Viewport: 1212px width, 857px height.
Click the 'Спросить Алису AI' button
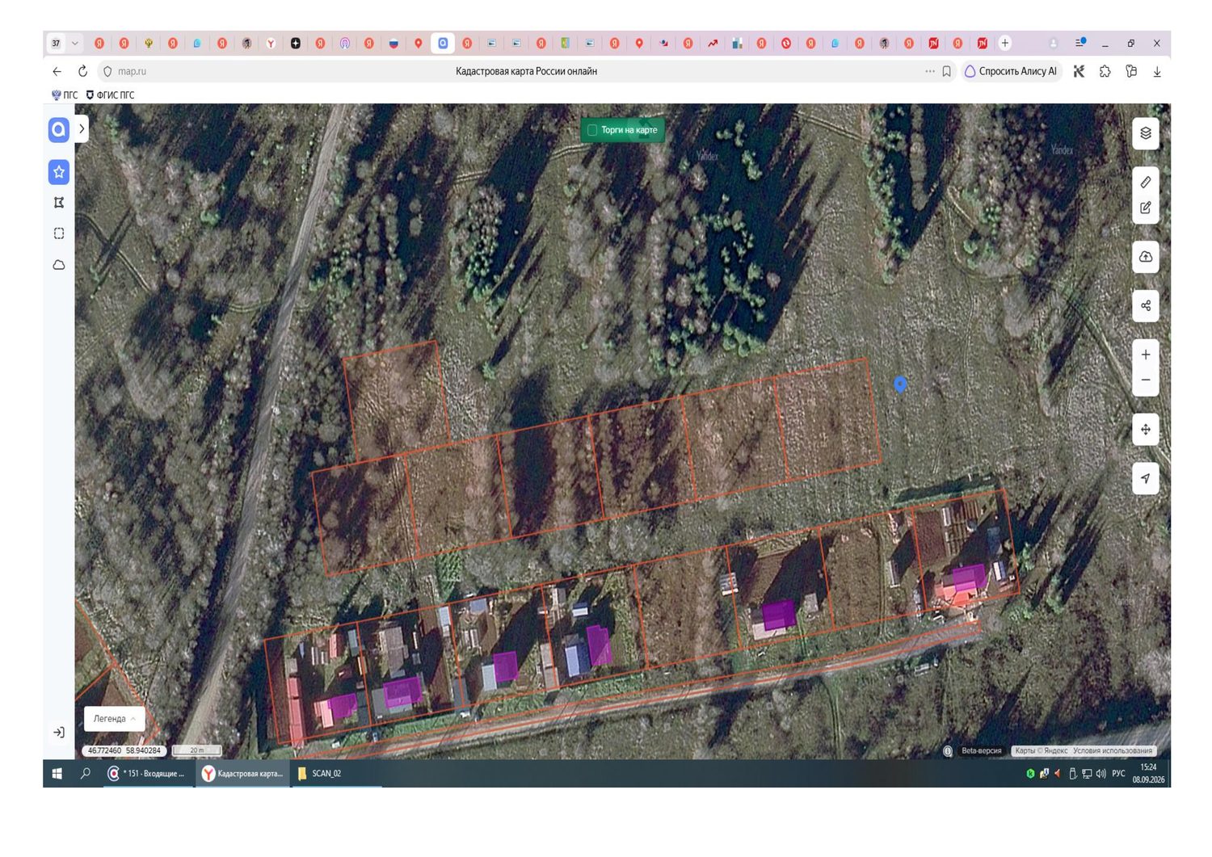(1011, 71)
